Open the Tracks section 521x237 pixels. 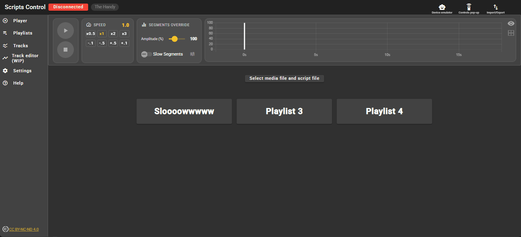coord(24,46)
